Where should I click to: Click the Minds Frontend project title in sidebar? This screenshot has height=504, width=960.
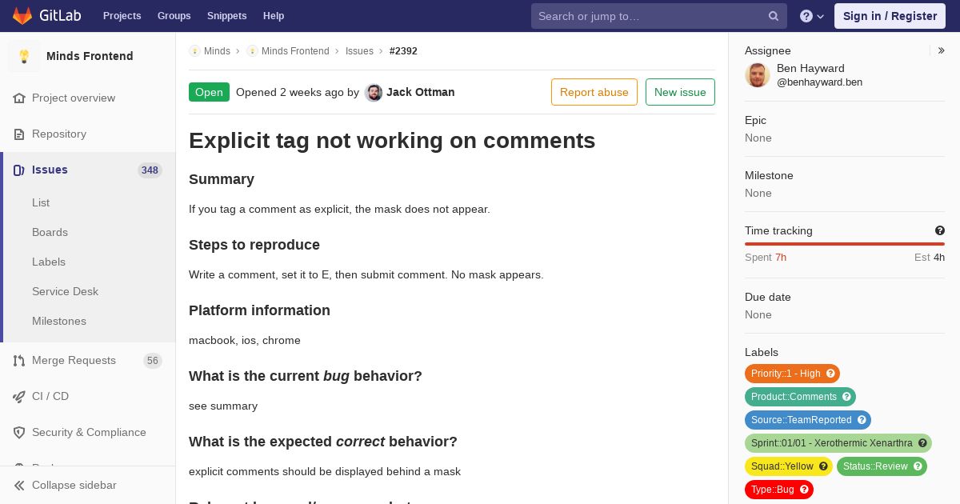[90, 56]
